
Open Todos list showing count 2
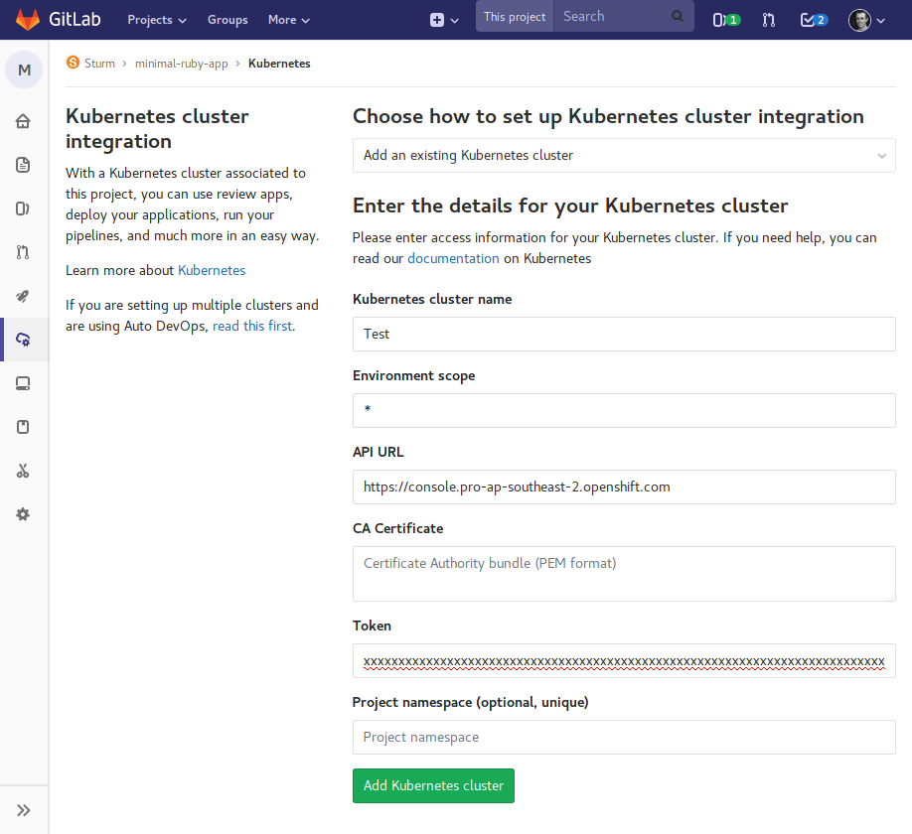click(x=814, y=17)
